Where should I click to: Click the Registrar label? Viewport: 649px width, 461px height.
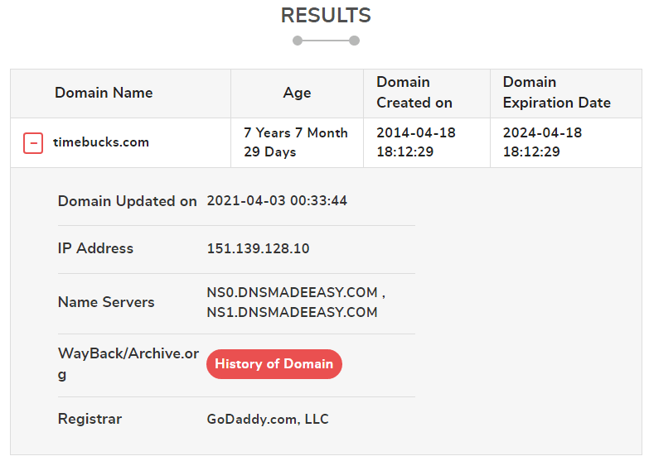pos(90,419)
